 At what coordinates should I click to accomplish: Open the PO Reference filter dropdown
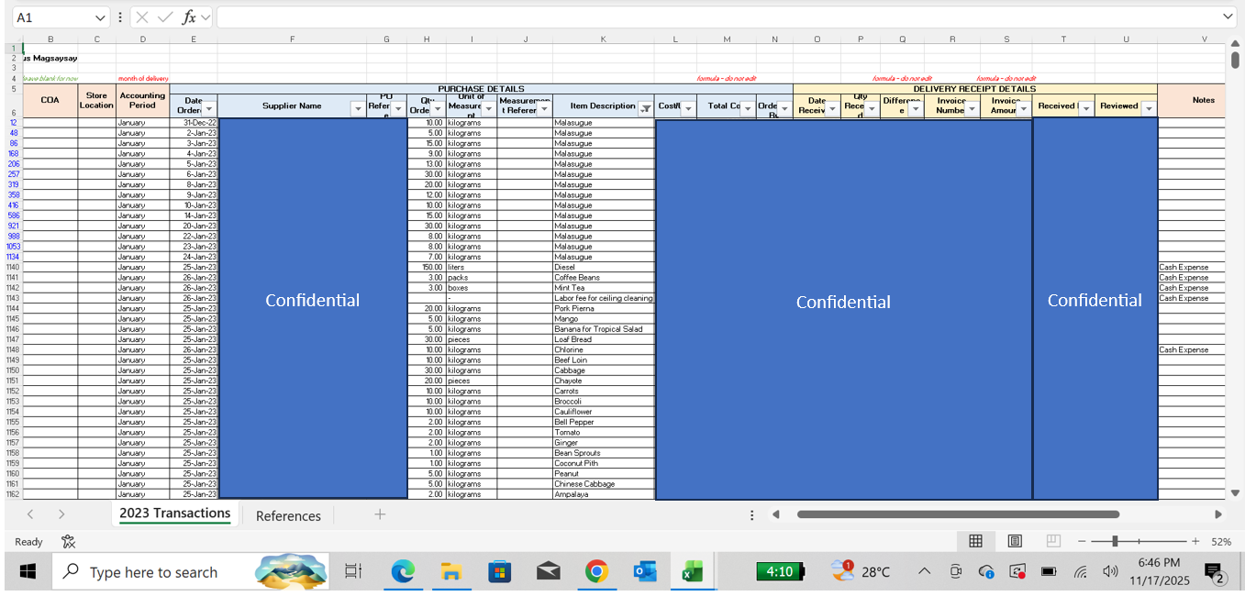(398, 109)
